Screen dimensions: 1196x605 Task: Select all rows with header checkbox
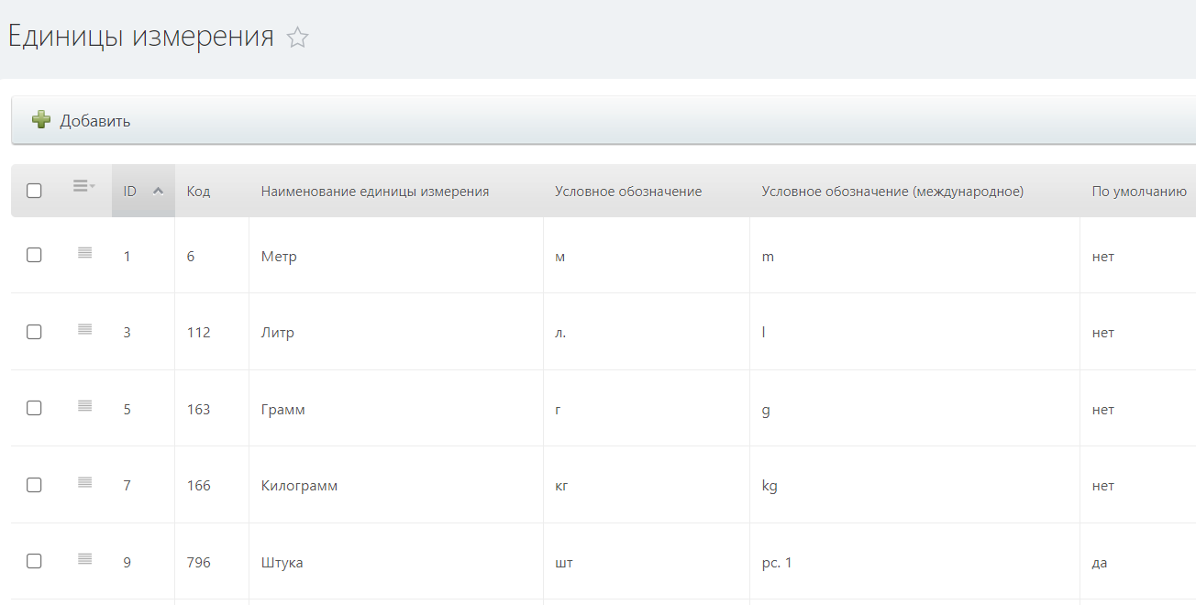click(34, 191)
